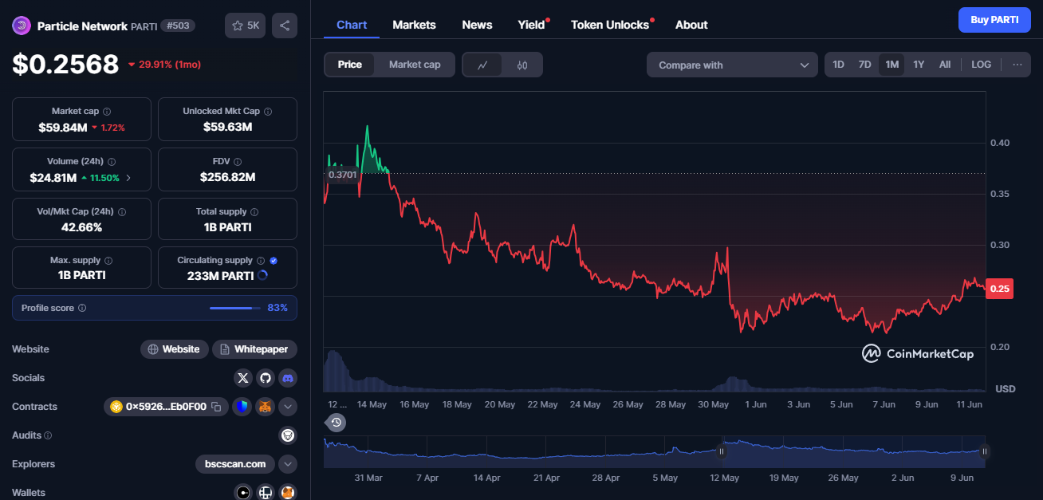The height and width of the screenshot is (500, 1043).
Task: Open the Website link button
Action: (175, 349)
